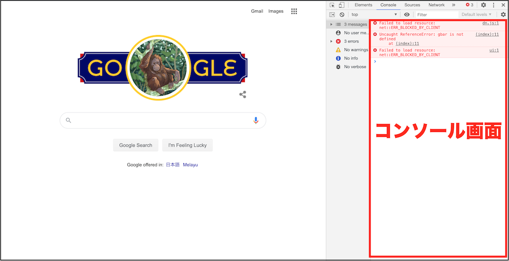The width and height of the screenshot is (509, 261).
Task: Switch Google to 日本語
Action: click(173, 164)
